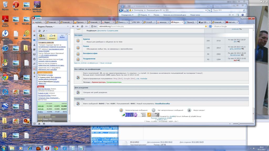269x151 pixels.
Task: Open Contacts person icon in sidebar
Action: click(34, 45)
